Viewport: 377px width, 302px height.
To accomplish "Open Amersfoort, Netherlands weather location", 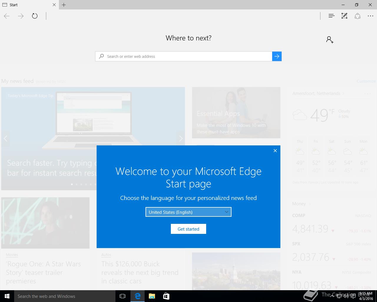I will click(x=318, y=93).
